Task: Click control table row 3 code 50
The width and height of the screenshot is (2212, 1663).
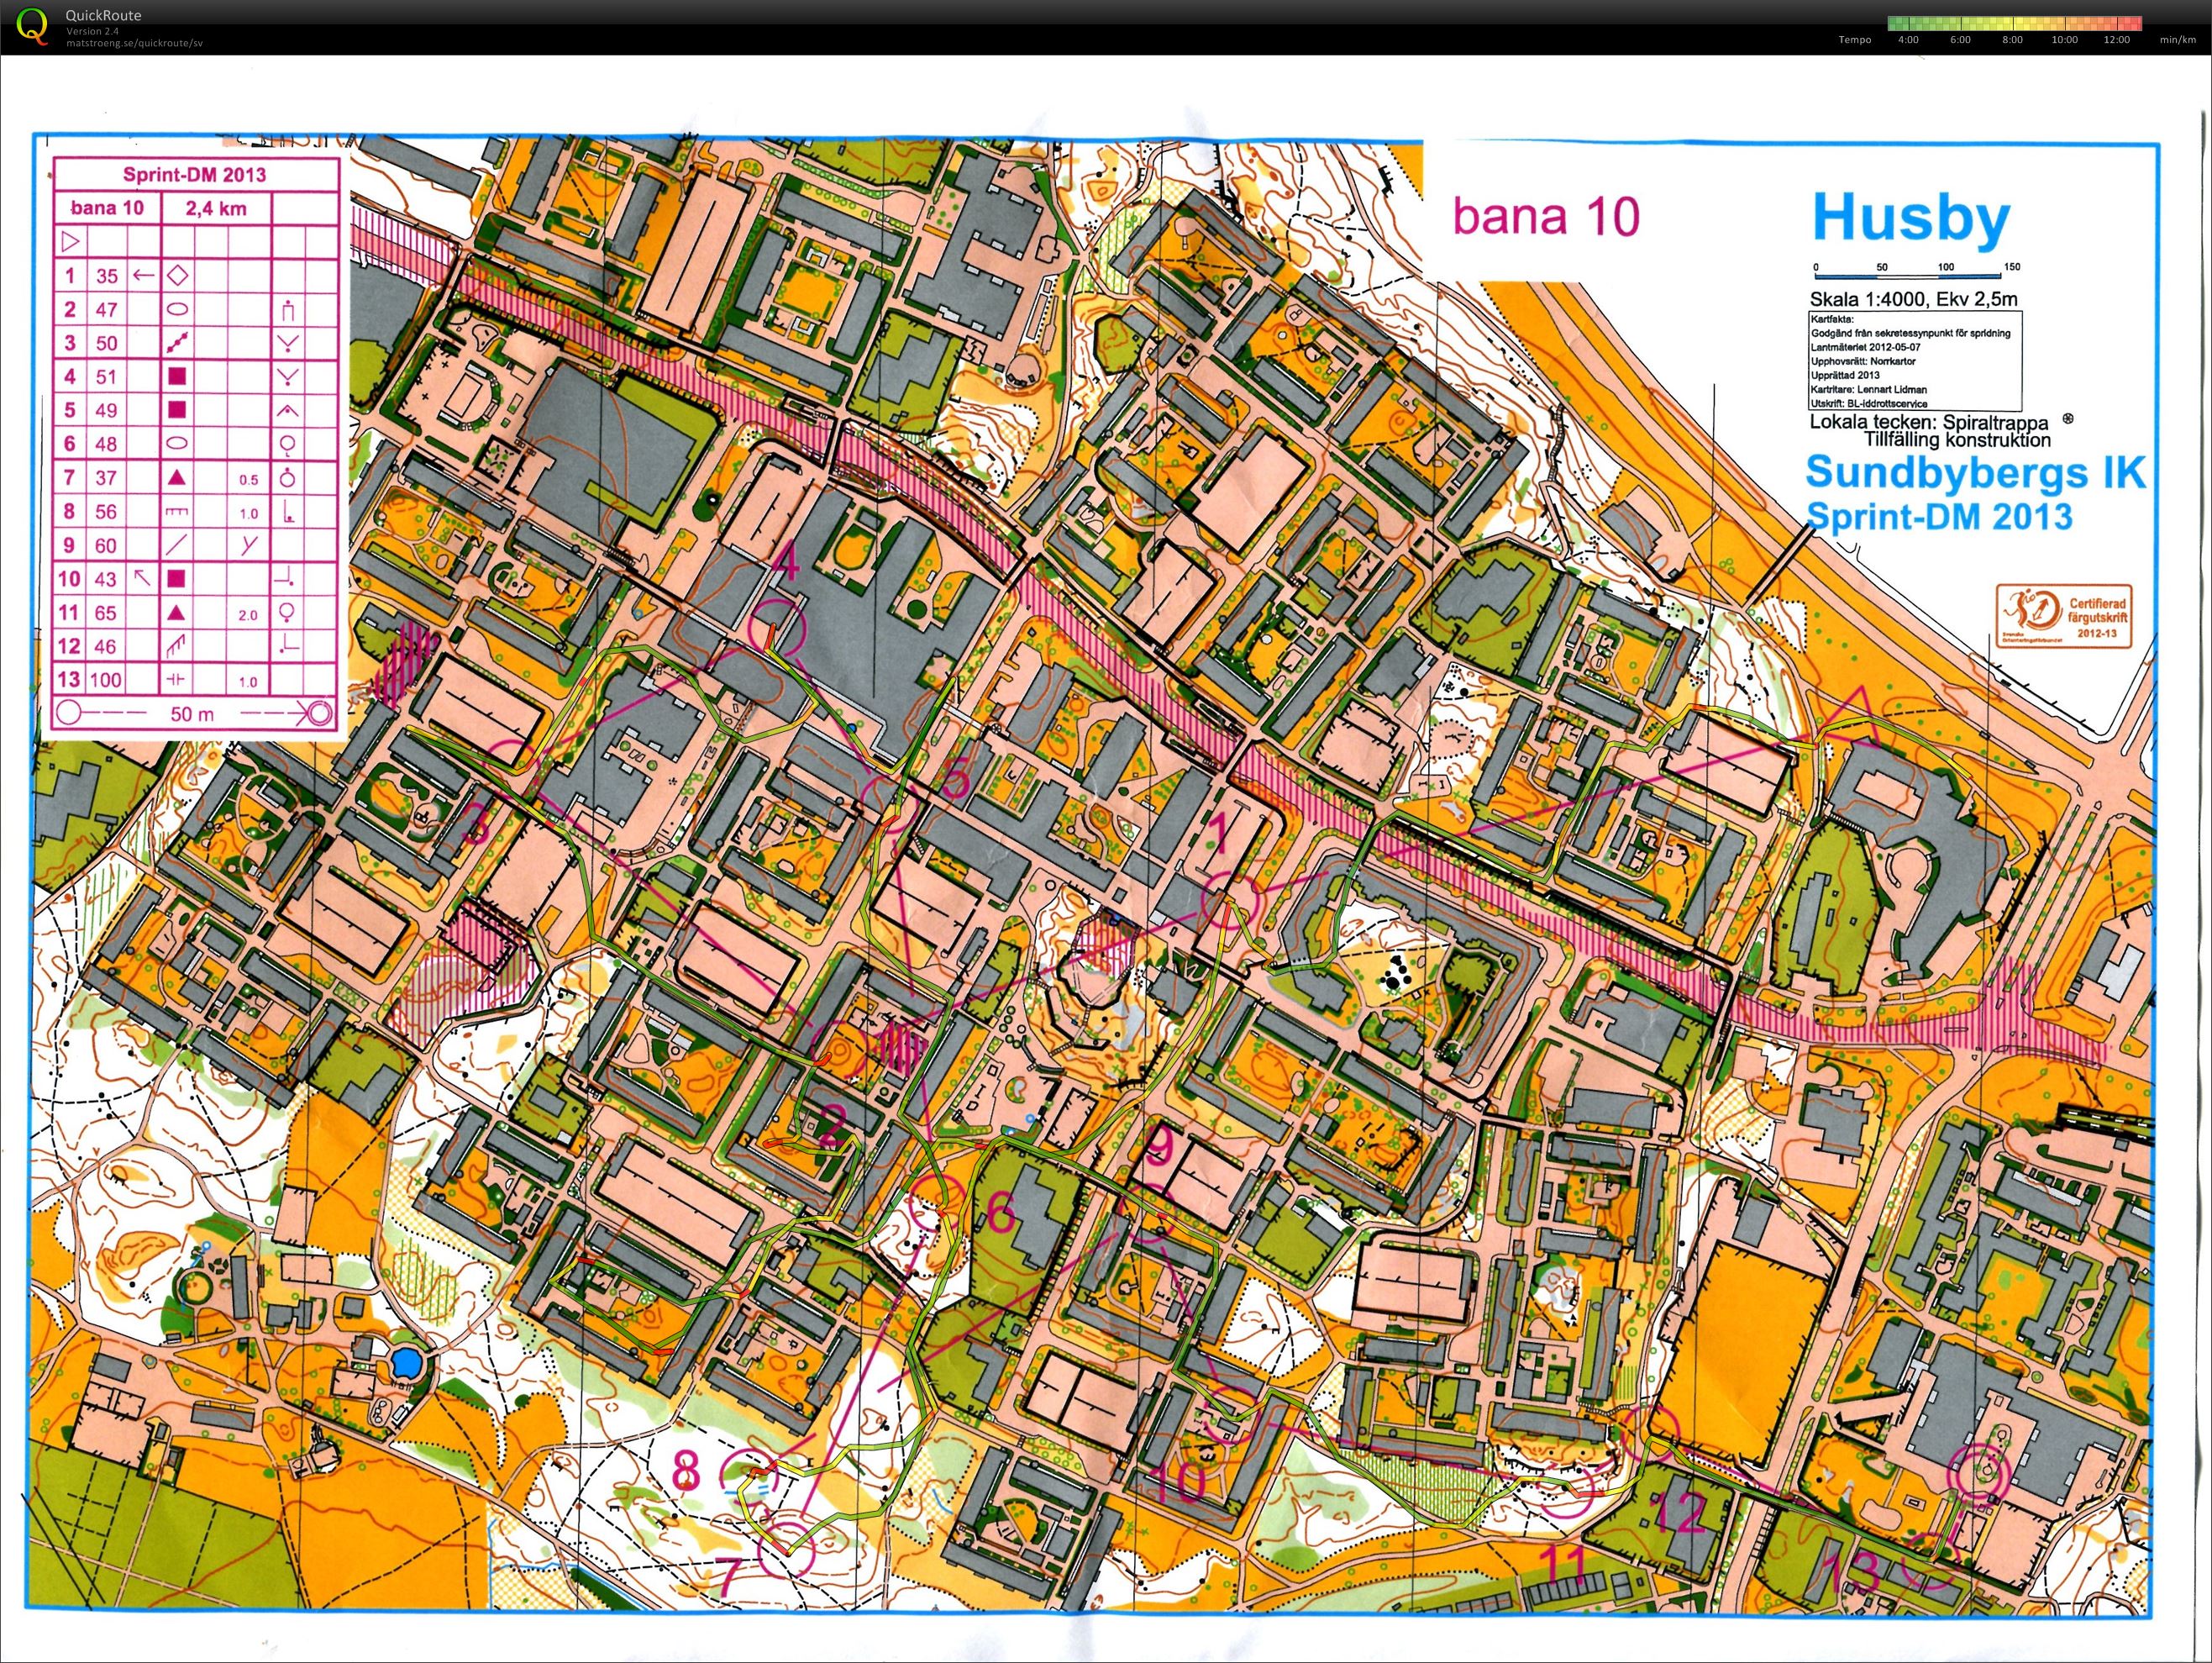Action: point(107,343)
